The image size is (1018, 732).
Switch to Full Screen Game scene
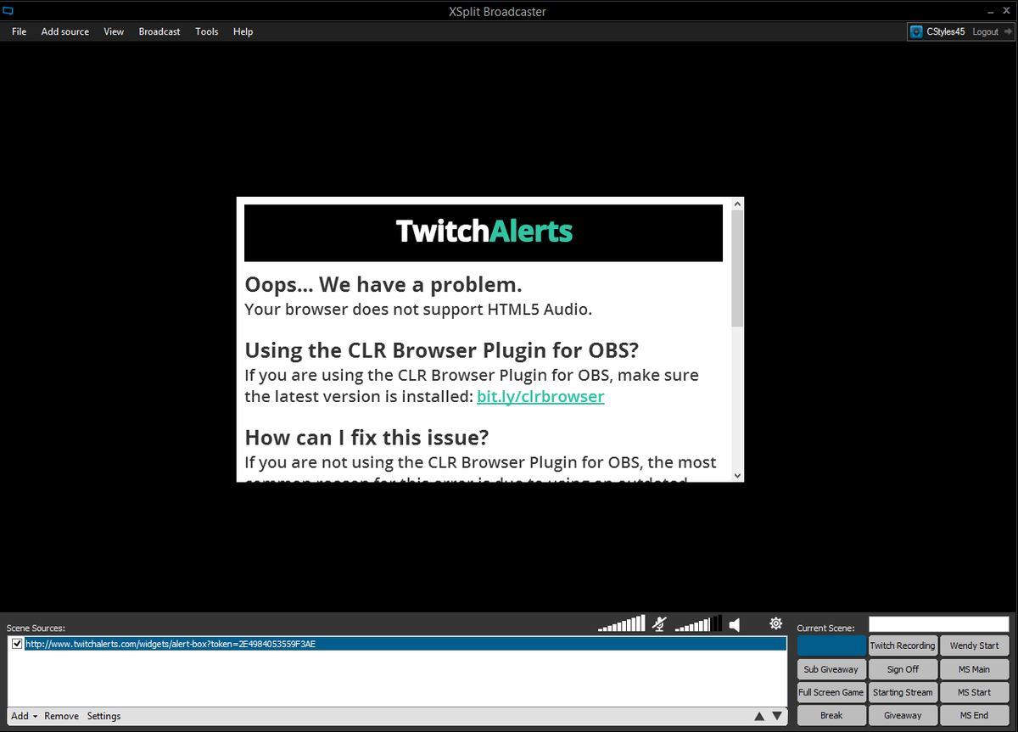click(831, 692)
